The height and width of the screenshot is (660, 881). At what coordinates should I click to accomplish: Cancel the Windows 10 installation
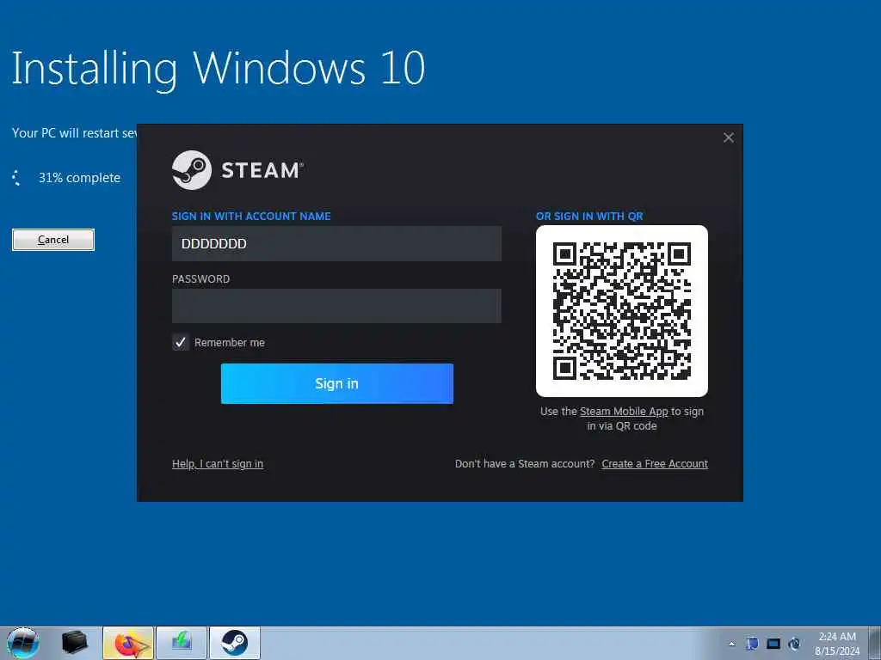[x=53, y=240]
